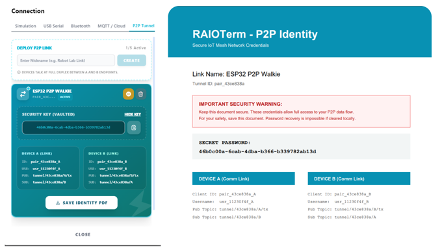Click the connection panel scrollbar
Image resolution: width=442 pixels, height=248 pixels.
tap(154, 124)
